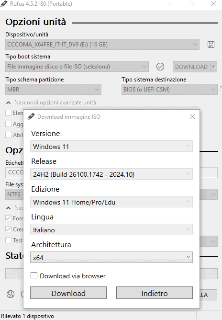Toggle the Abil… advanced option checkbox
222x320 pixels.
pyautogui.click(x=8, y=135)
